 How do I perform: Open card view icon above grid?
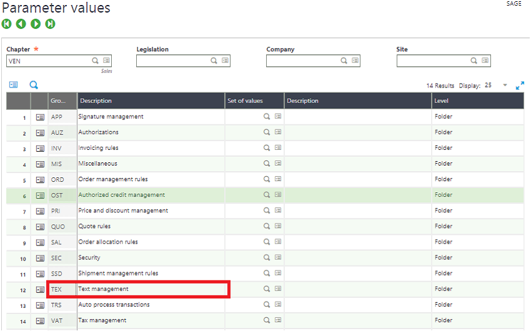click(x=13, y=84)
